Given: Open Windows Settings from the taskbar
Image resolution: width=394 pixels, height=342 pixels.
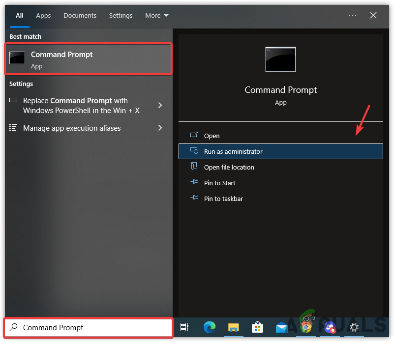Looking at the screenshot, I should coord(353,327).
